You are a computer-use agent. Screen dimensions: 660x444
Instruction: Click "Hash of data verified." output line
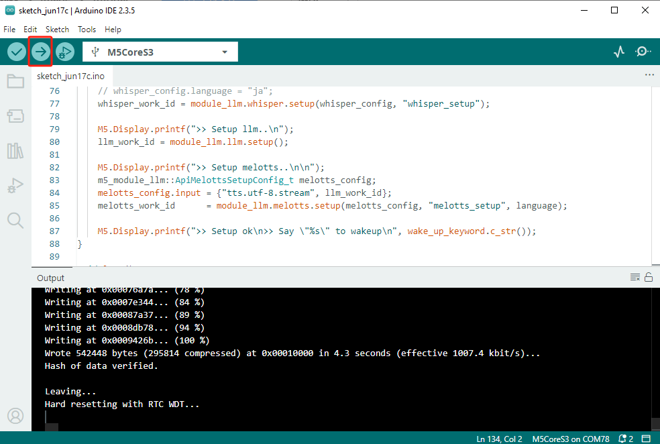101,366
